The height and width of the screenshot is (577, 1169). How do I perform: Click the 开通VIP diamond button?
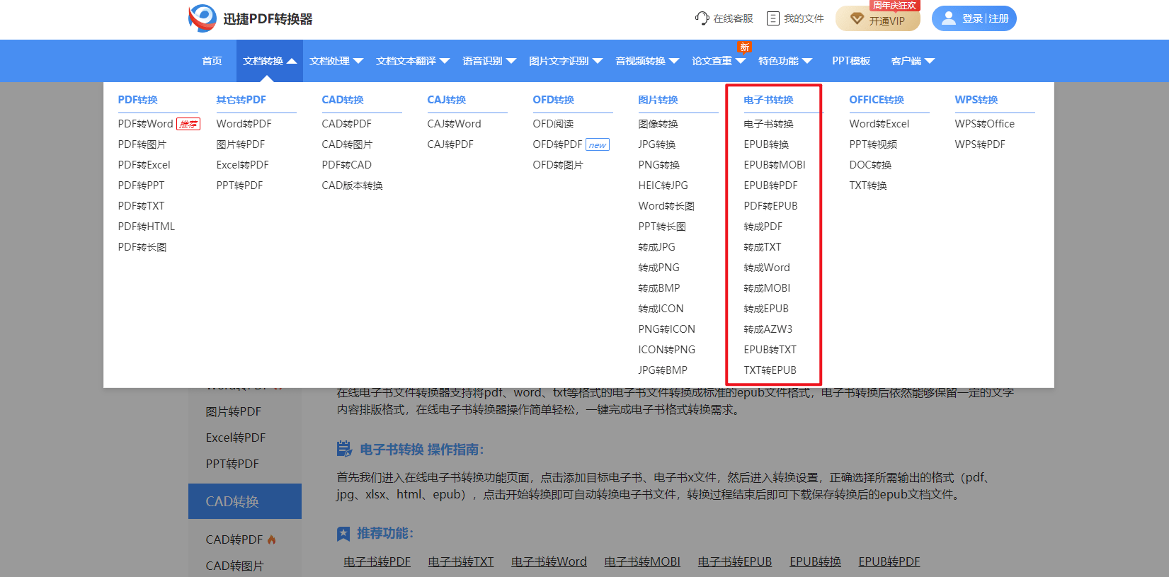click(878, 18)
